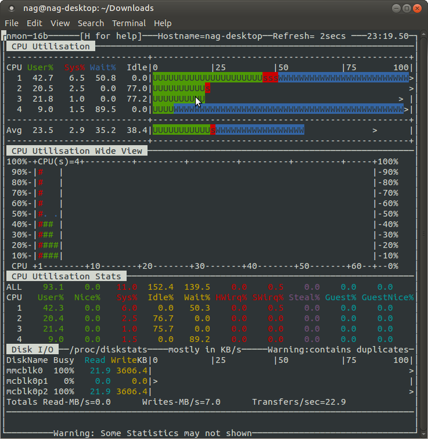Open the File menu
This screenshot has height=439, width=428.
(12, 23)
